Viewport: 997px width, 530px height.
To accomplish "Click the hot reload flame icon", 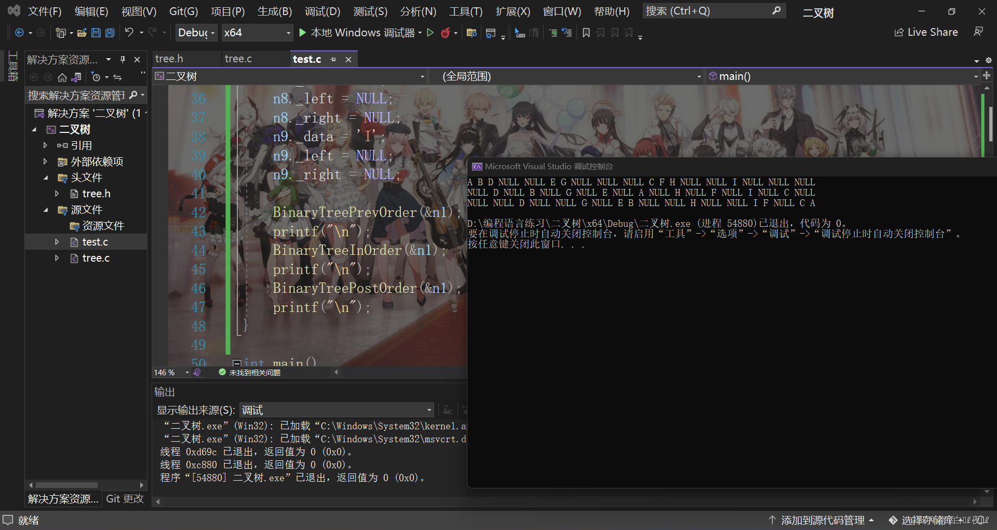I will pos(446,33).
